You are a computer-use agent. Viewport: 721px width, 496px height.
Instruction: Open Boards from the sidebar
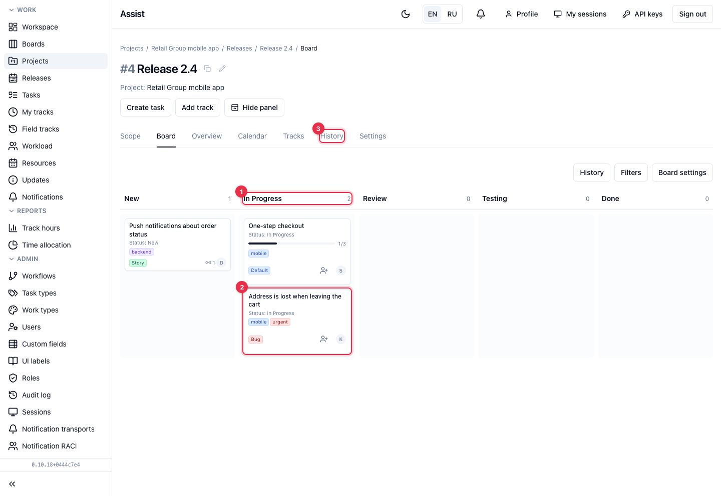pos(56,44)
